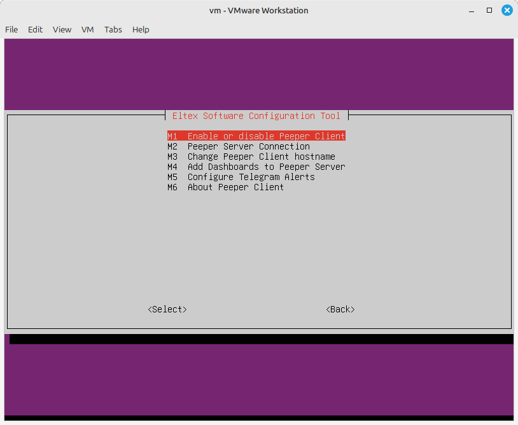
Task: Choose M3 Change Peeper Client hostname
Action: tap(251, 157)
